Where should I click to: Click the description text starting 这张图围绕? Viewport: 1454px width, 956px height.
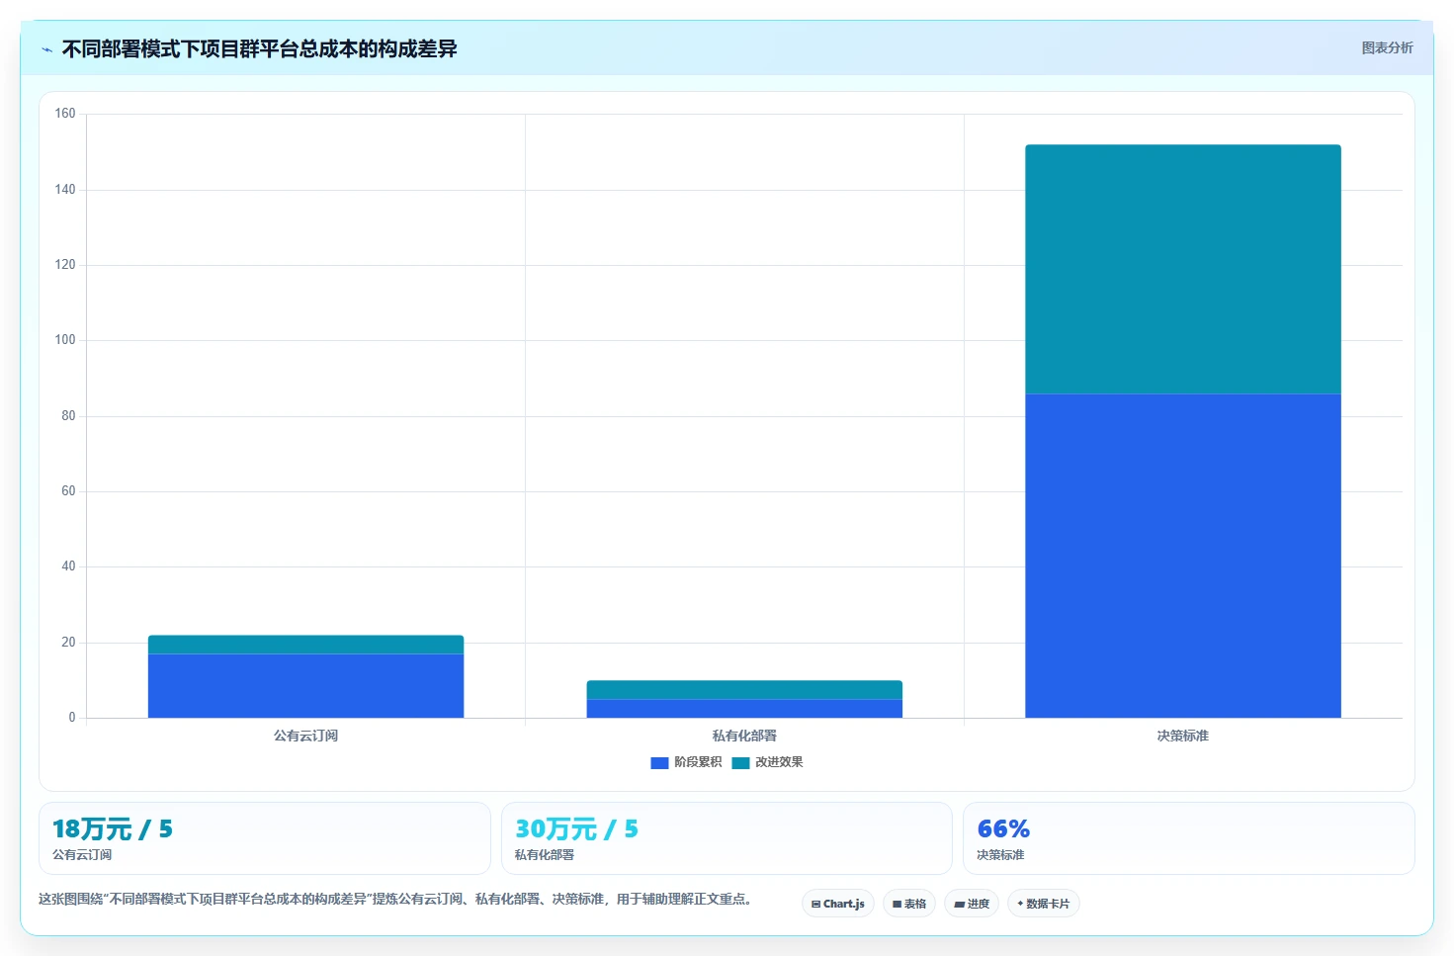click(x=395, y=899)
